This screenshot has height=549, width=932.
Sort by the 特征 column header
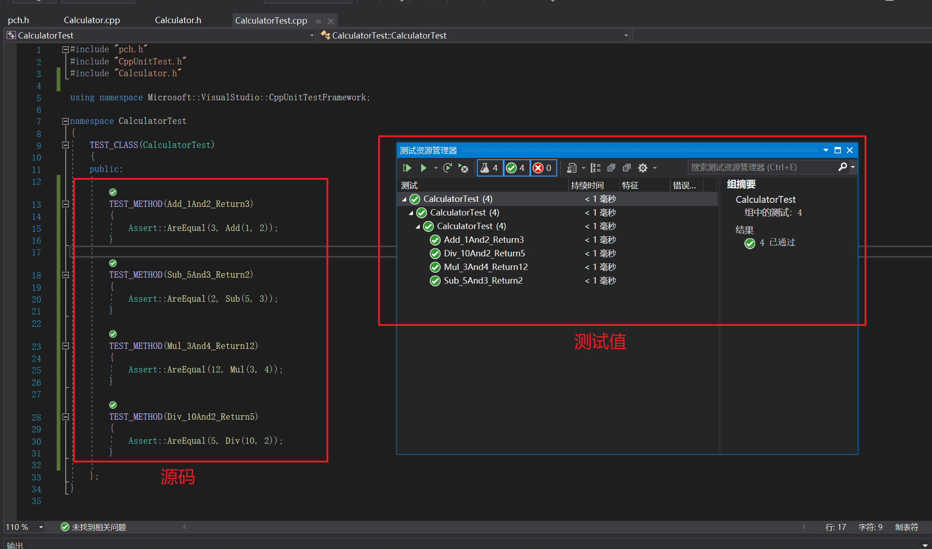coord(645,185)
